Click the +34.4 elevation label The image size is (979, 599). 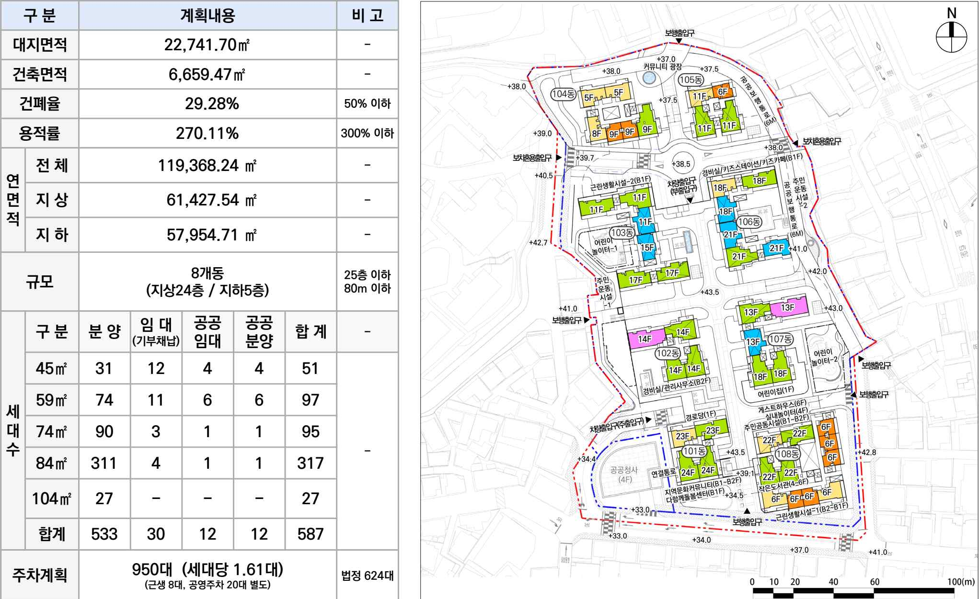(x=587, y=459)
